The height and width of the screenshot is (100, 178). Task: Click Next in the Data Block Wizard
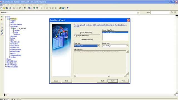113,81
